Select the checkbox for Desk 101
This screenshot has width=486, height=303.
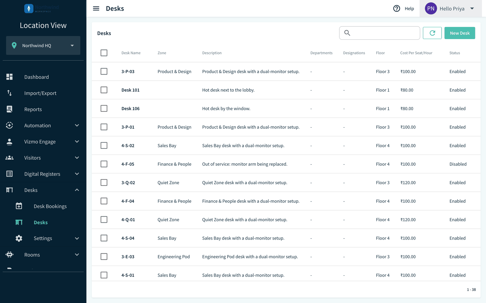[104, 90]
